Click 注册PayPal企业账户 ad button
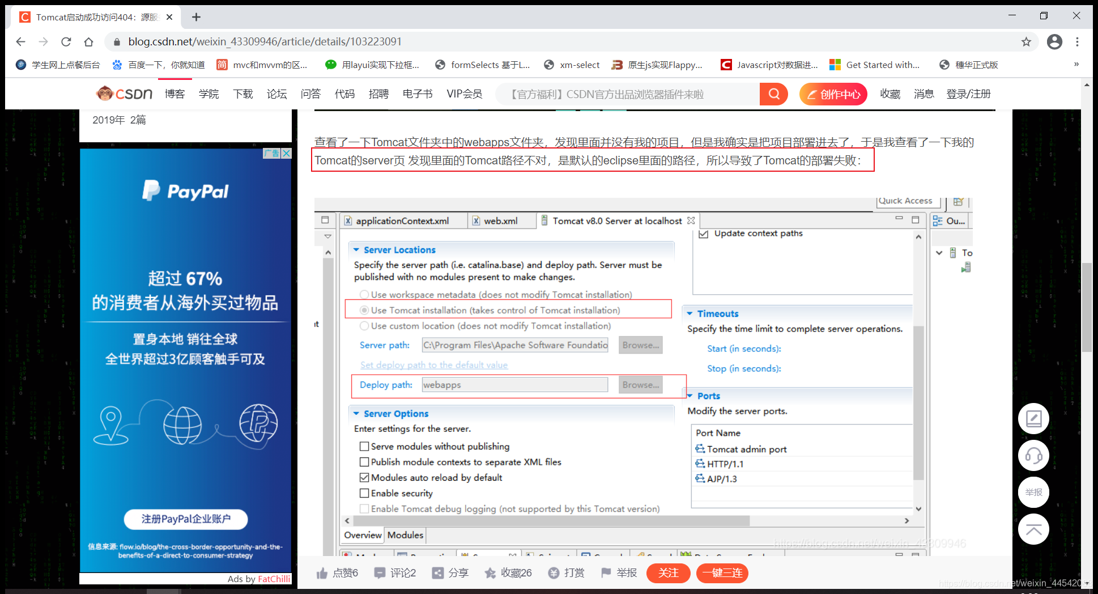 pos(186,519)
